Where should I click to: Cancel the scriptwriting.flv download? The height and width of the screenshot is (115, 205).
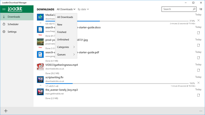coord(198,83)
